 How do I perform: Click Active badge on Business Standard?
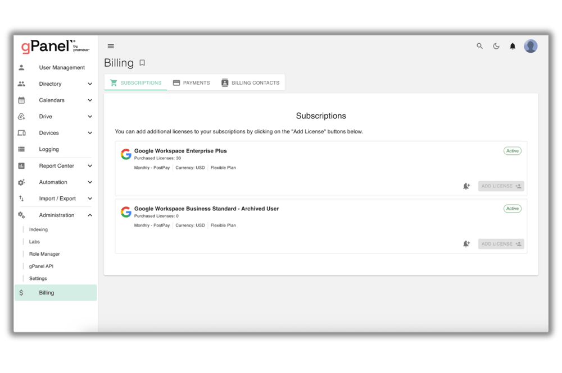513,209
